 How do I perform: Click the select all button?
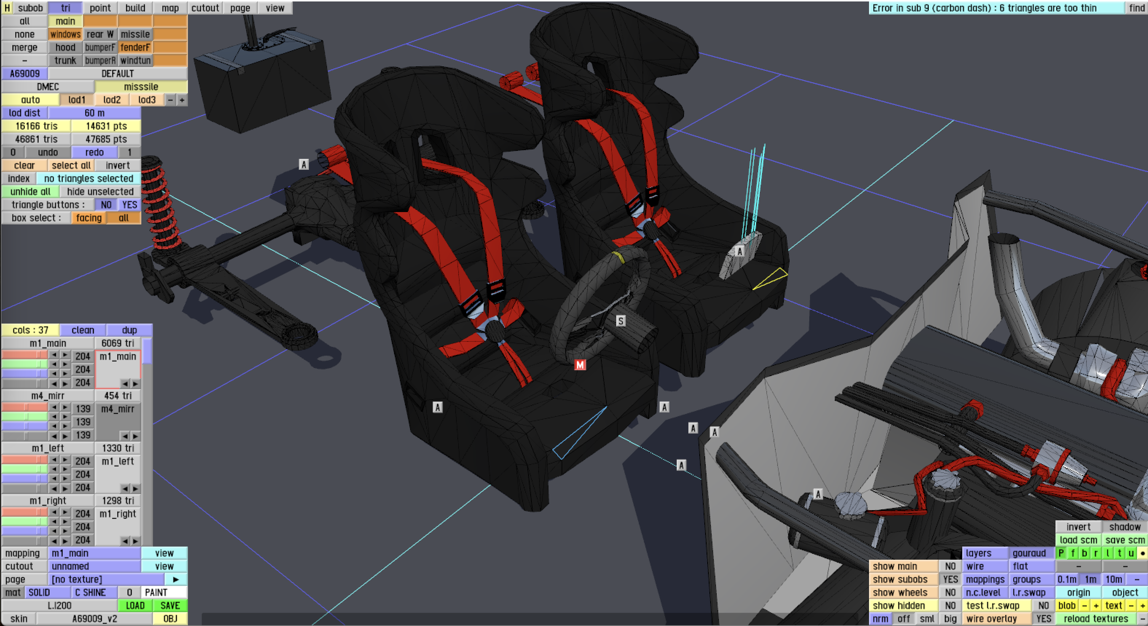tap(71, 165)
